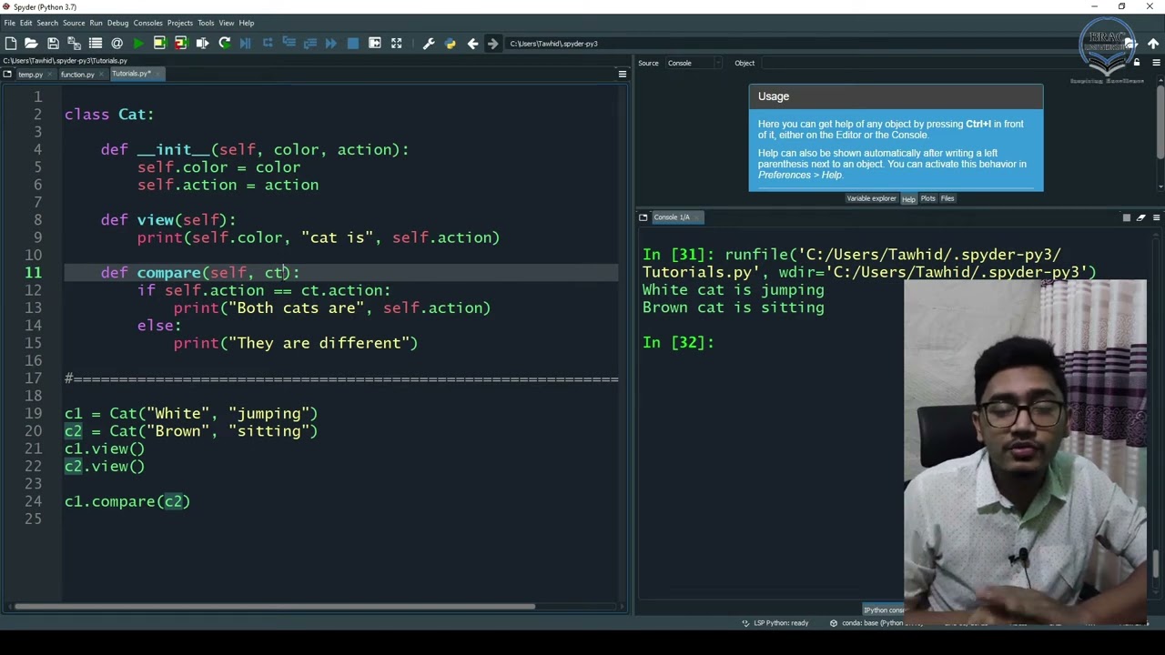Open the file list icon
Image resolution: width=1165 pixels, height=655 pixels.
coord(95,43)
